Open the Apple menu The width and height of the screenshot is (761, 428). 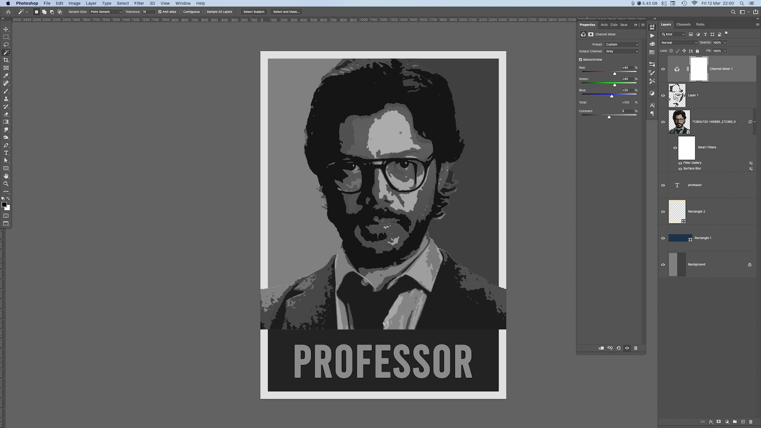click(x=8, y=3)
